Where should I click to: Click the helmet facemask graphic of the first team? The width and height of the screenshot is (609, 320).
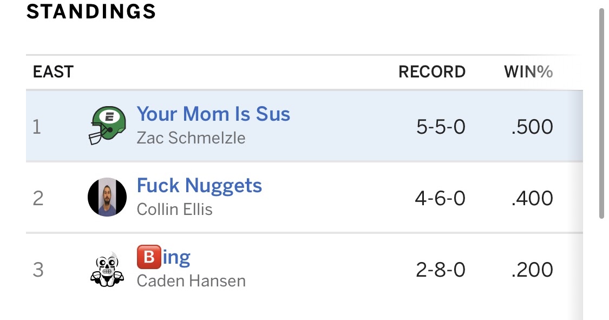click(96, 135)
